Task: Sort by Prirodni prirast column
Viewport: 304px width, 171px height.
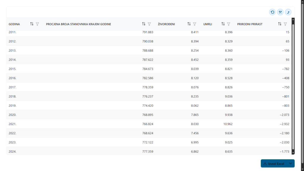Action: point(280,24)
